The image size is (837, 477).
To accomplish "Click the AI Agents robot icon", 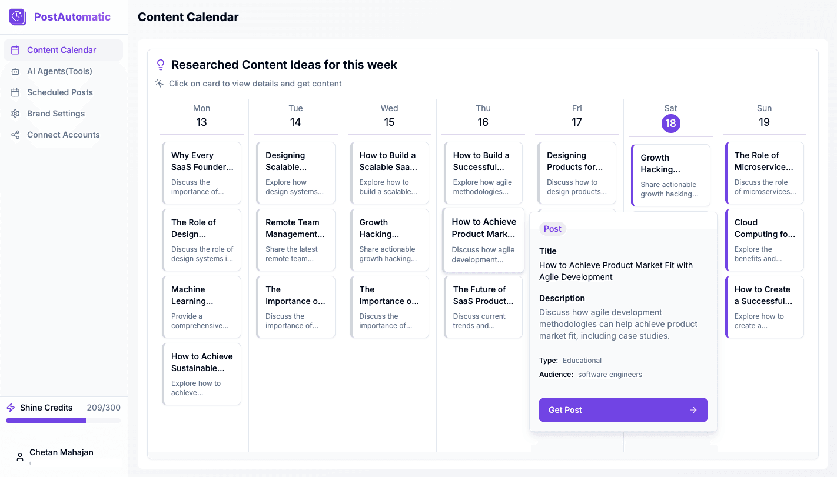I will pos(16,71).
